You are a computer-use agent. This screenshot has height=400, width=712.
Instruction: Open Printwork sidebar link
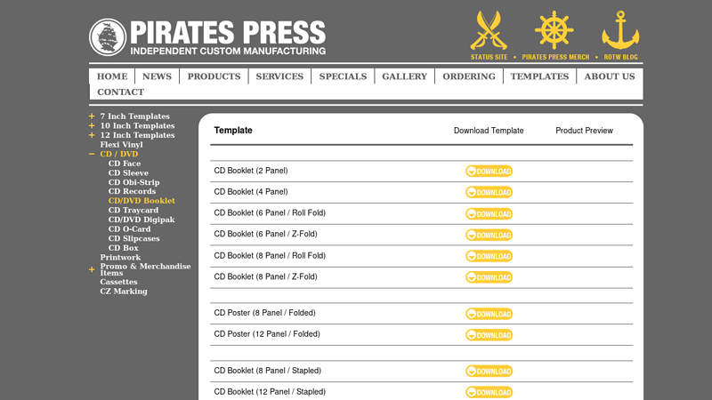[x=120, y=258]
